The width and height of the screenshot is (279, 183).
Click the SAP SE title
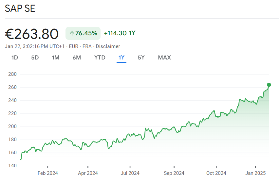point(20,8)
